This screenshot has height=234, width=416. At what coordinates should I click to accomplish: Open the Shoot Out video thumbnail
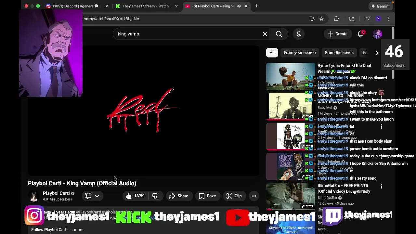coord(291,166)
